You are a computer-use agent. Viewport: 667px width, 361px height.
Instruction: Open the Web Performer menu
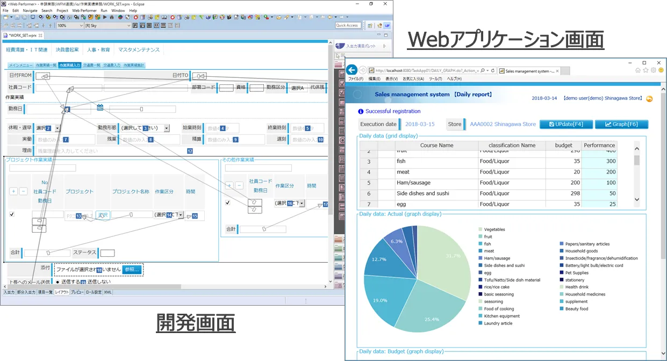pyautogui.click(x=84, y=10)
